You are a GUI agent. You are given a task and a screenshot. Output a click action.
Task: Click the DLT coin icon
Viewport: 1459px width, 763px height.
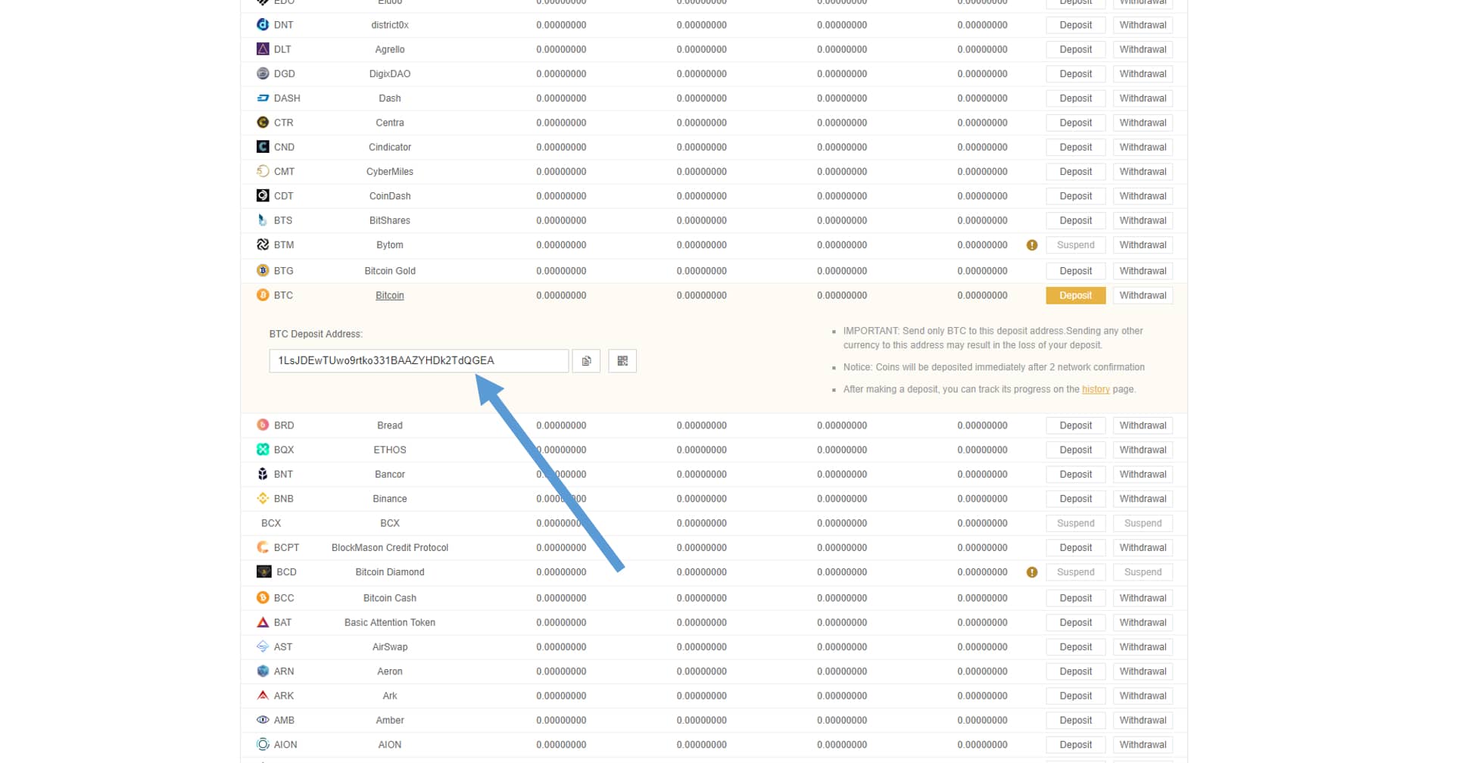[263, 49]
